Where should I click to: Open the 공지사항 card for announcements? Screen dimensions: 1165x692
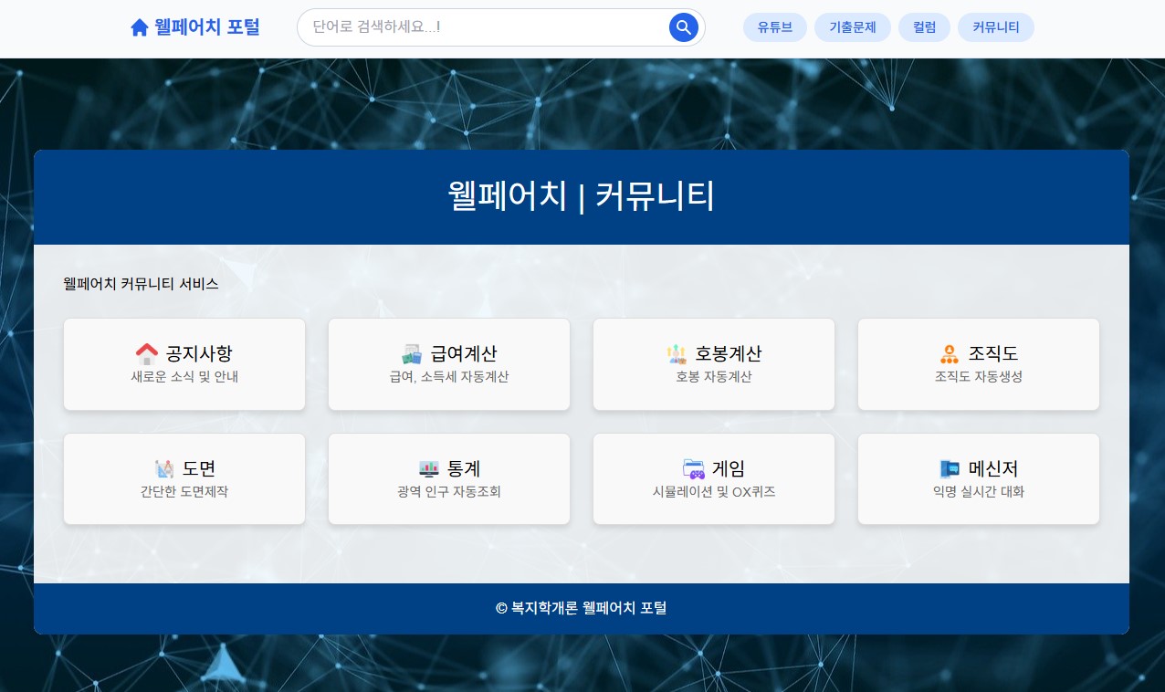184,363
